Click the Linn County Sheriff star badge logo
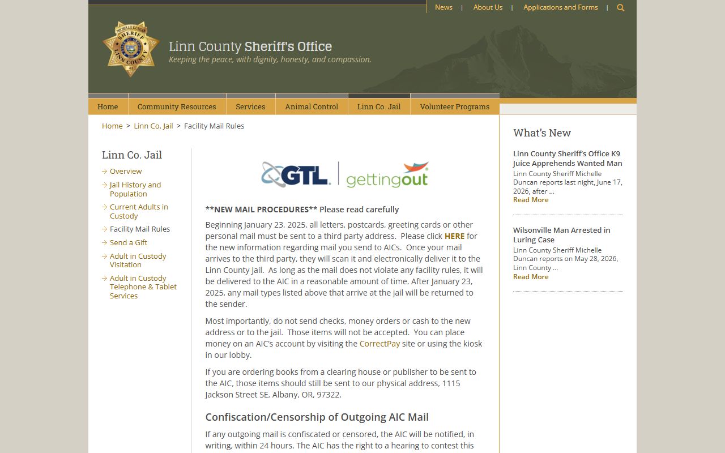 131,49
